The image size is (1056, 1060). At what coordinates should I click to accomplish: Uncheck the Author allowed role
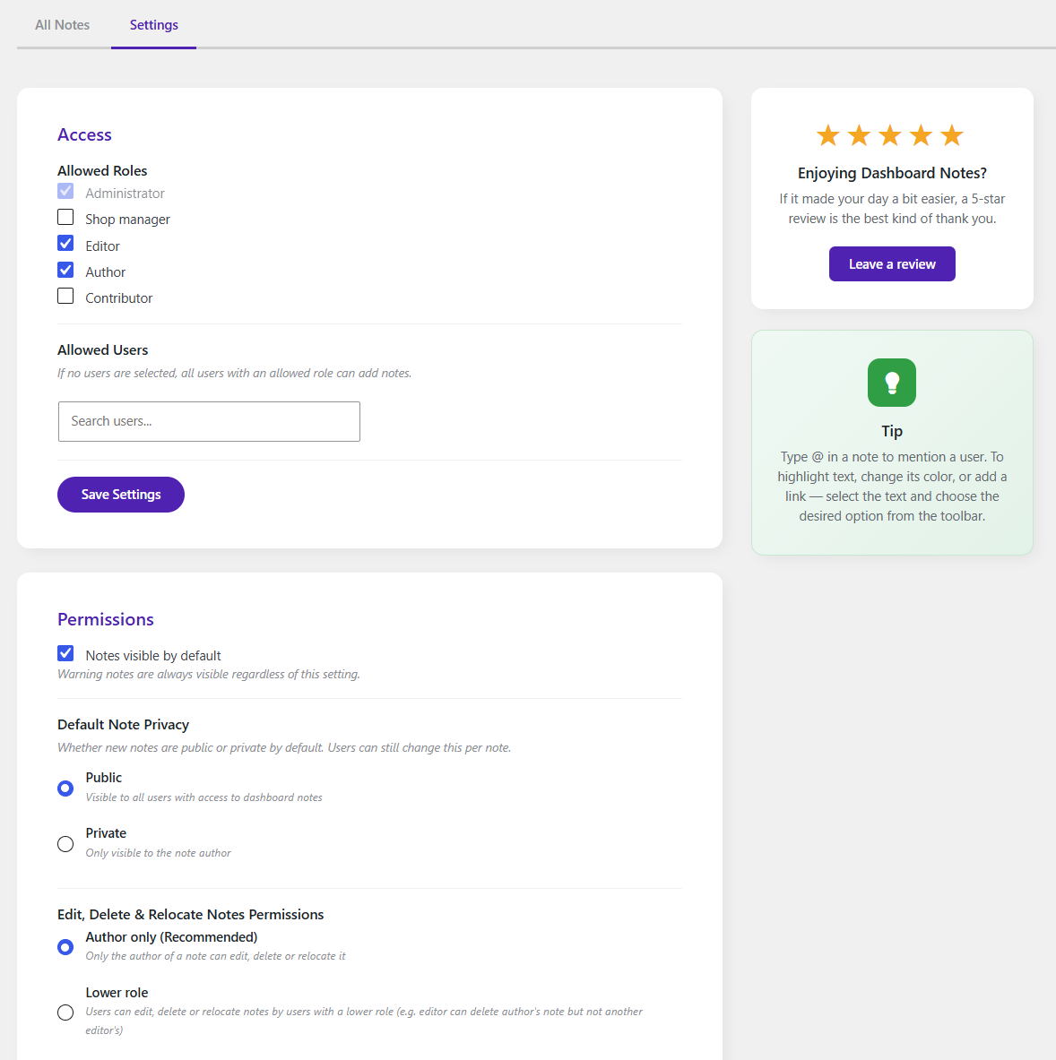(65, 269)
